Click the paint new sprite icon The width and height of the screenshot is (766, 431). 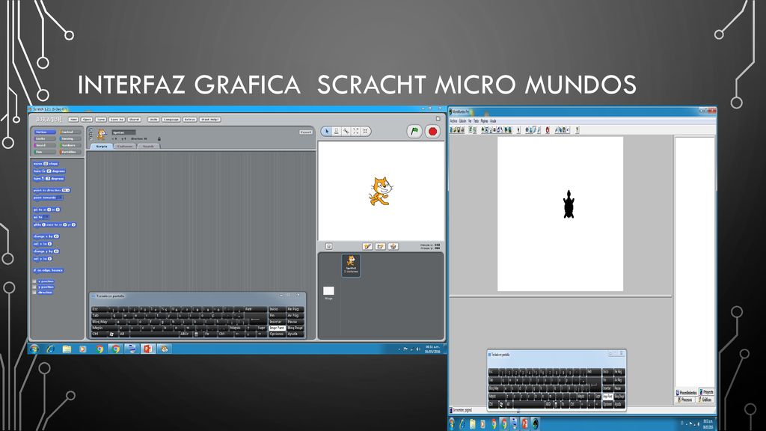[367, 246]
